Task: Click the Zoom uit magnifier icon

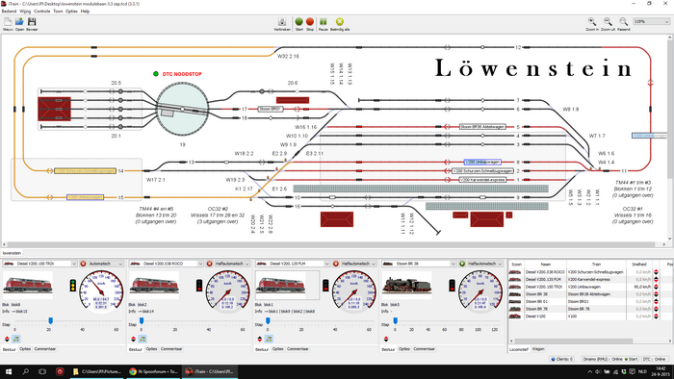Action: tap(608, 21)
